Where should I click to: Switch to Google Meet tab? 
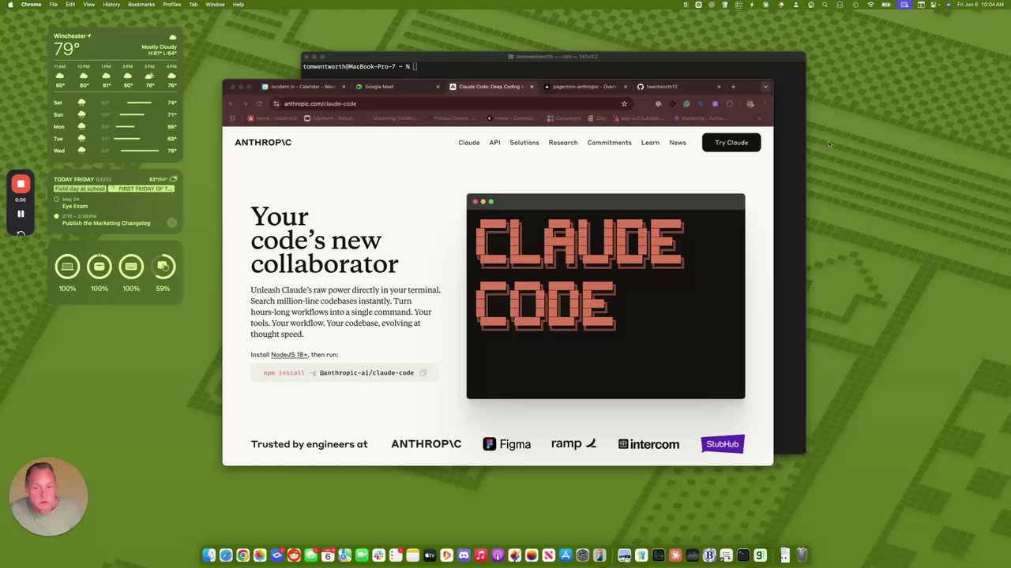coord(397,87)
